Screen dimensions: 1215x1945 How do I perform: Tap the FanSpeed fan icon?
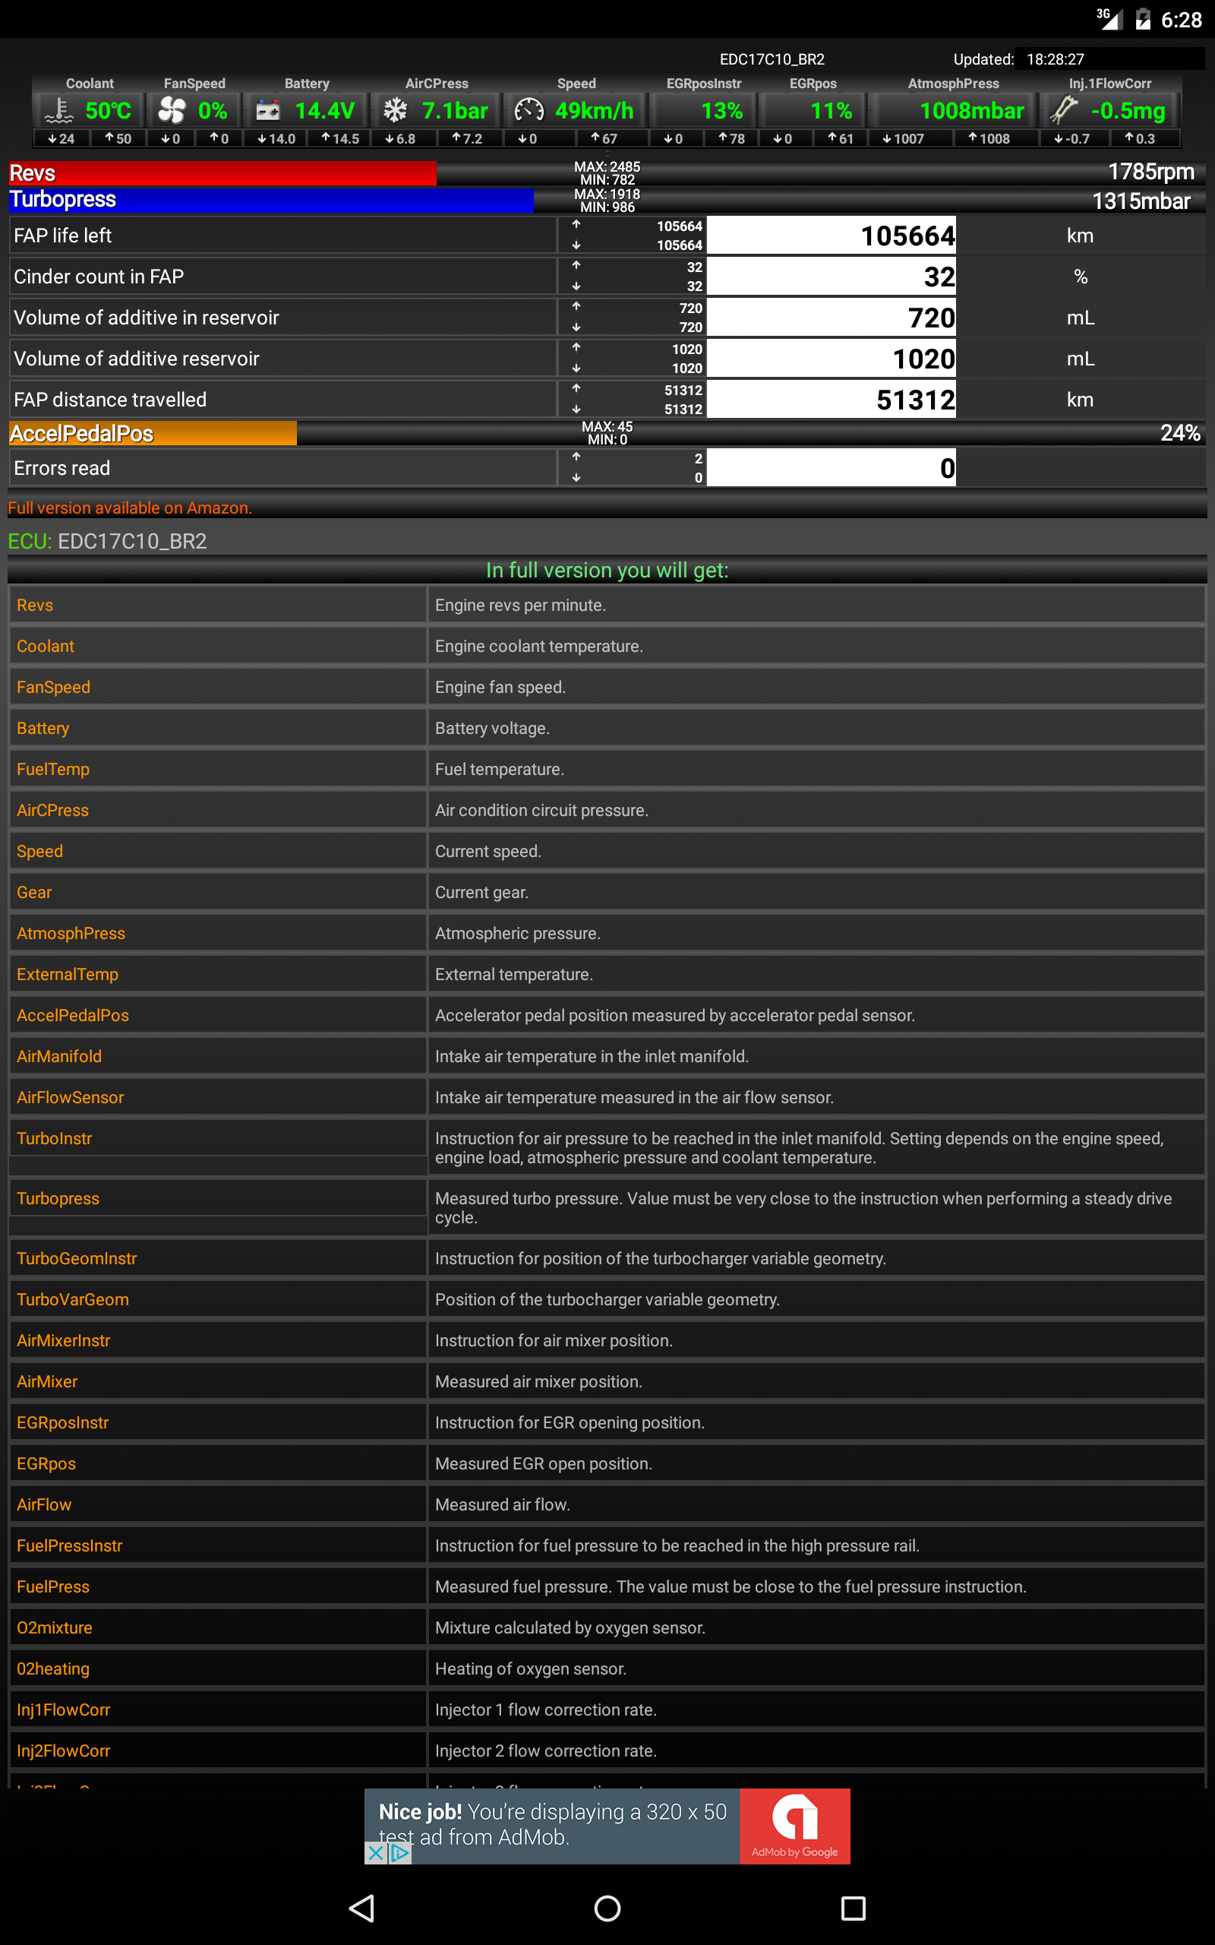171,110
